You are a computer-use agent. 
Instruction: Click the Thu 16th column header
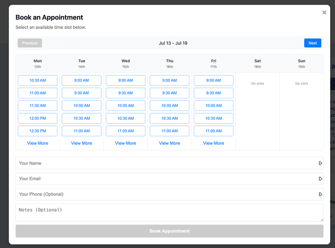tap(170, 64)
